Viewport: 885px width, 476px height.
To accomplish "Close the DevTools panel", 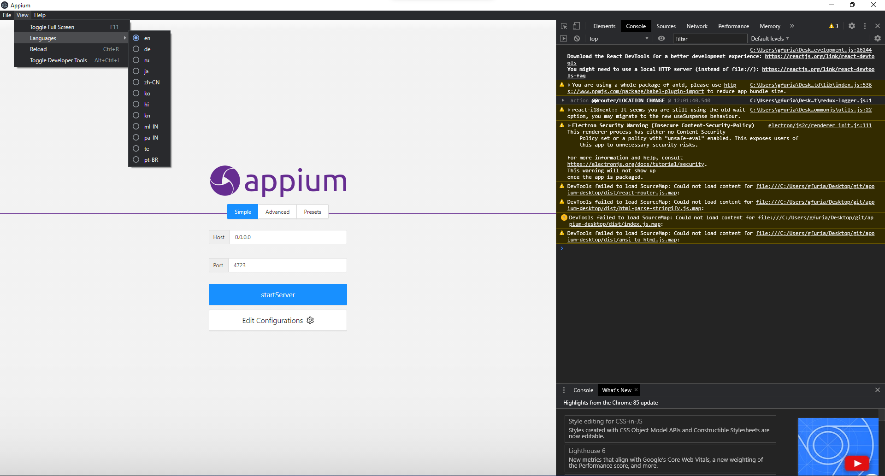I will coord(878,26).
